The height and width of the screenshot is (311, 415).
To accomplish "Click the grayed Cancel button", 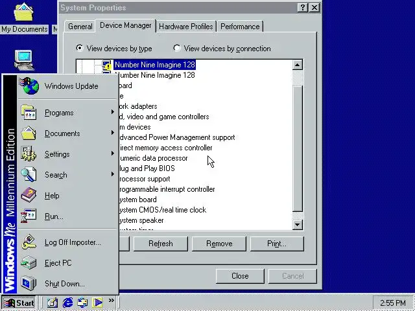I will point(292,276).
